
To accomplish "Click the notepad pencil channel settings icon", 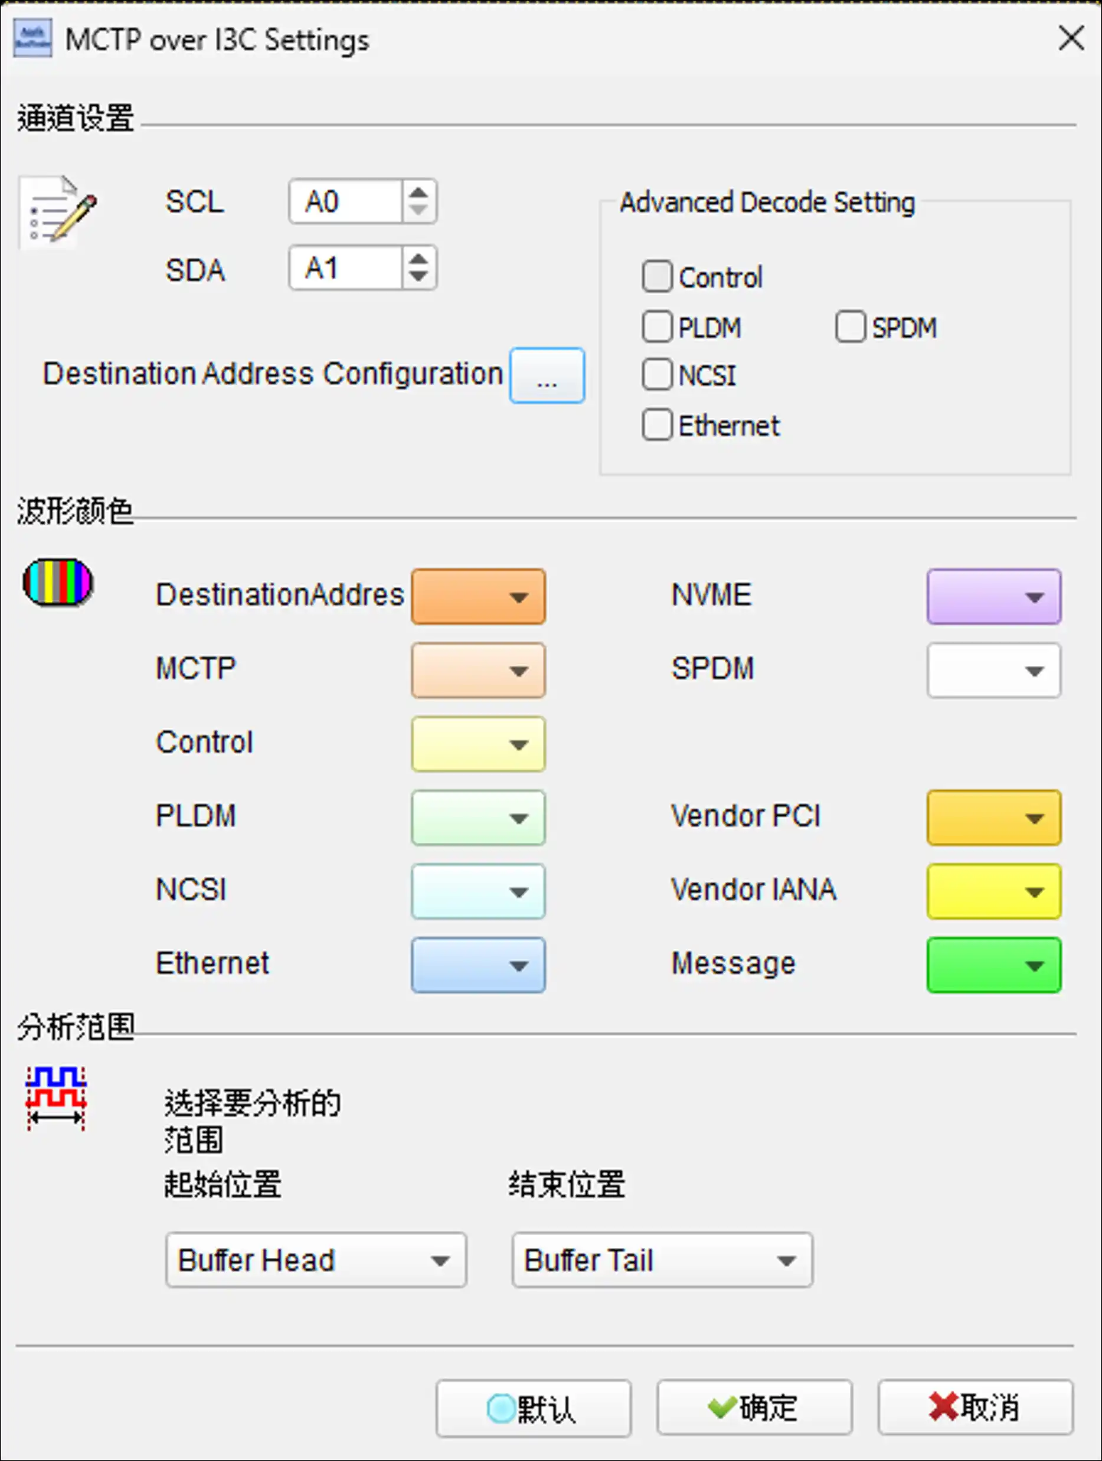I will (x=59, y=211).
